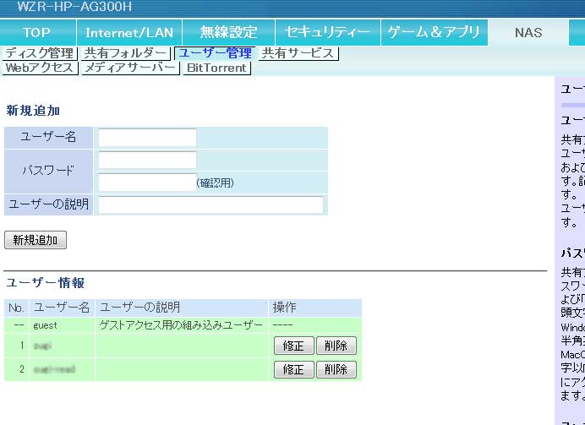Open the TOP tab

pyautogui.click(x=37, y=33)
